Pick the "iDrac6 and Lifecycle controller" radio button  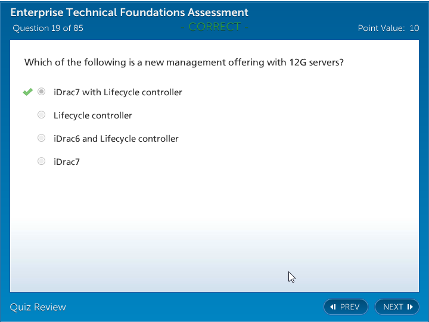pyautogui.click(x=41, y=138)
